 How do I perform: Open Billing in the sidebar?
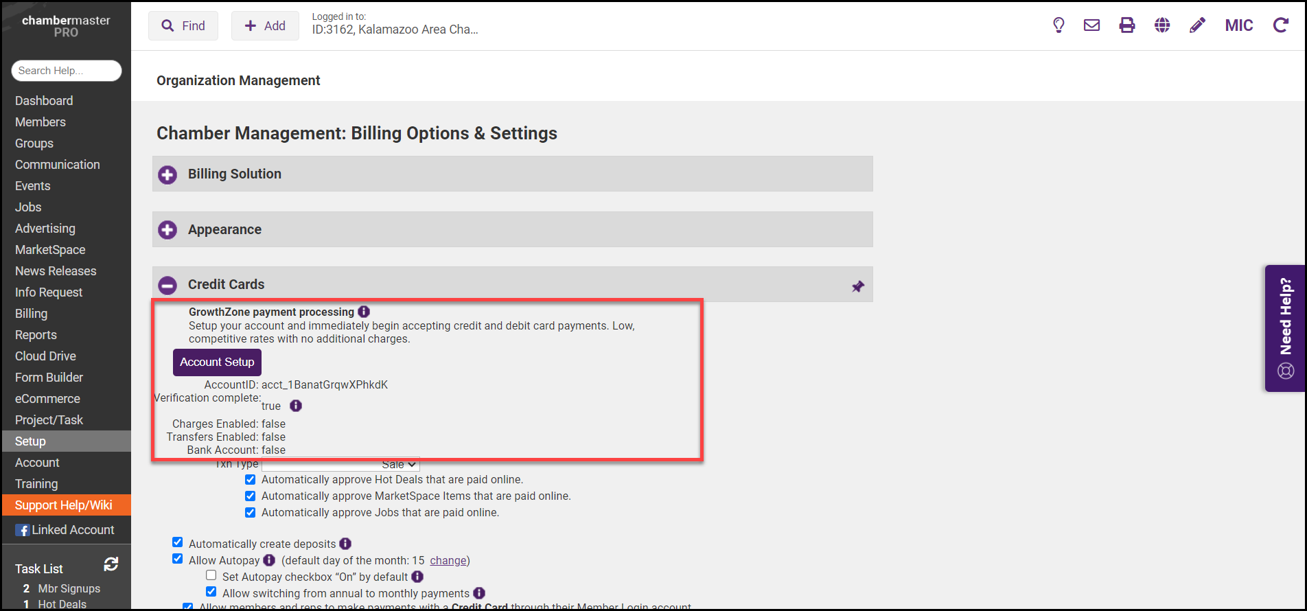(x=32, y=314)
